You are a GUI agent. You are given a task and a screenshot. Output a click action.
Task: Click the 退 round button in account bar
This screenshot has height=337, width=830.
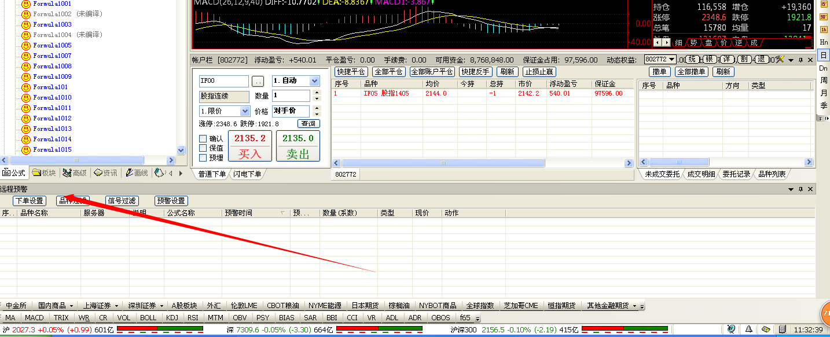[761, 59]
